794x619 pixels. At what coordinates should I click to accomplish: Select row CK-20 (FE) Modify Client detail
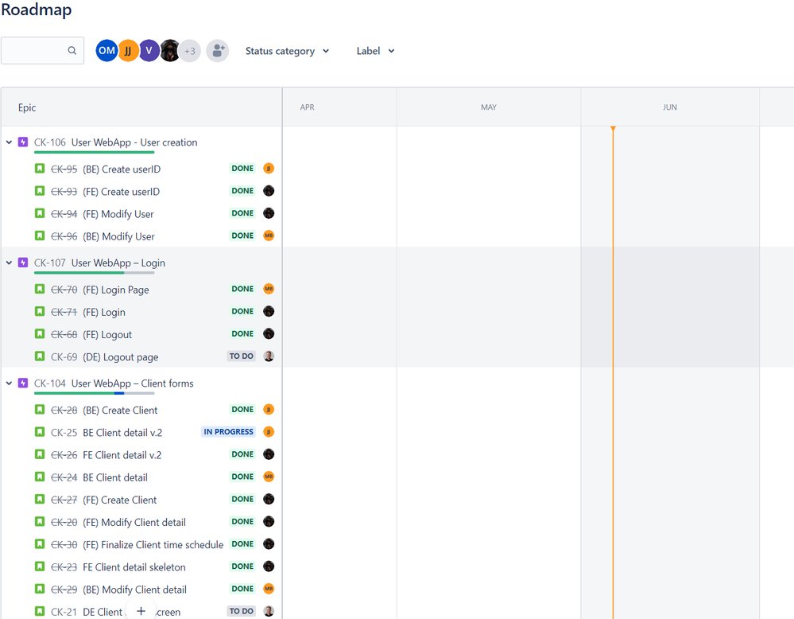point(141,522)
